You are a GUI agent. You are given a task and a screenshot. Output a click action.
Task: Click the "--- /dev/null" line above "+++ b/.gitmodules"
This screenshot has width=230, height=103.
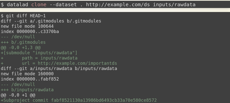click(18, 37)
